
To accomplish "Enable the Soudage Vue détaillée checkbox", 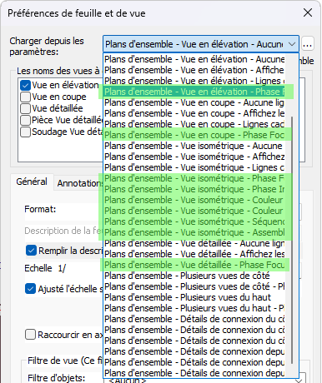I will pos(25,132).
